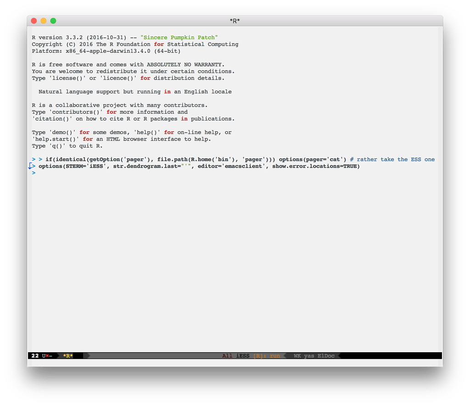Screen dimensions: 470x405
Task: Click the U encoding indicator in mode line
Action: click(45, 355)
